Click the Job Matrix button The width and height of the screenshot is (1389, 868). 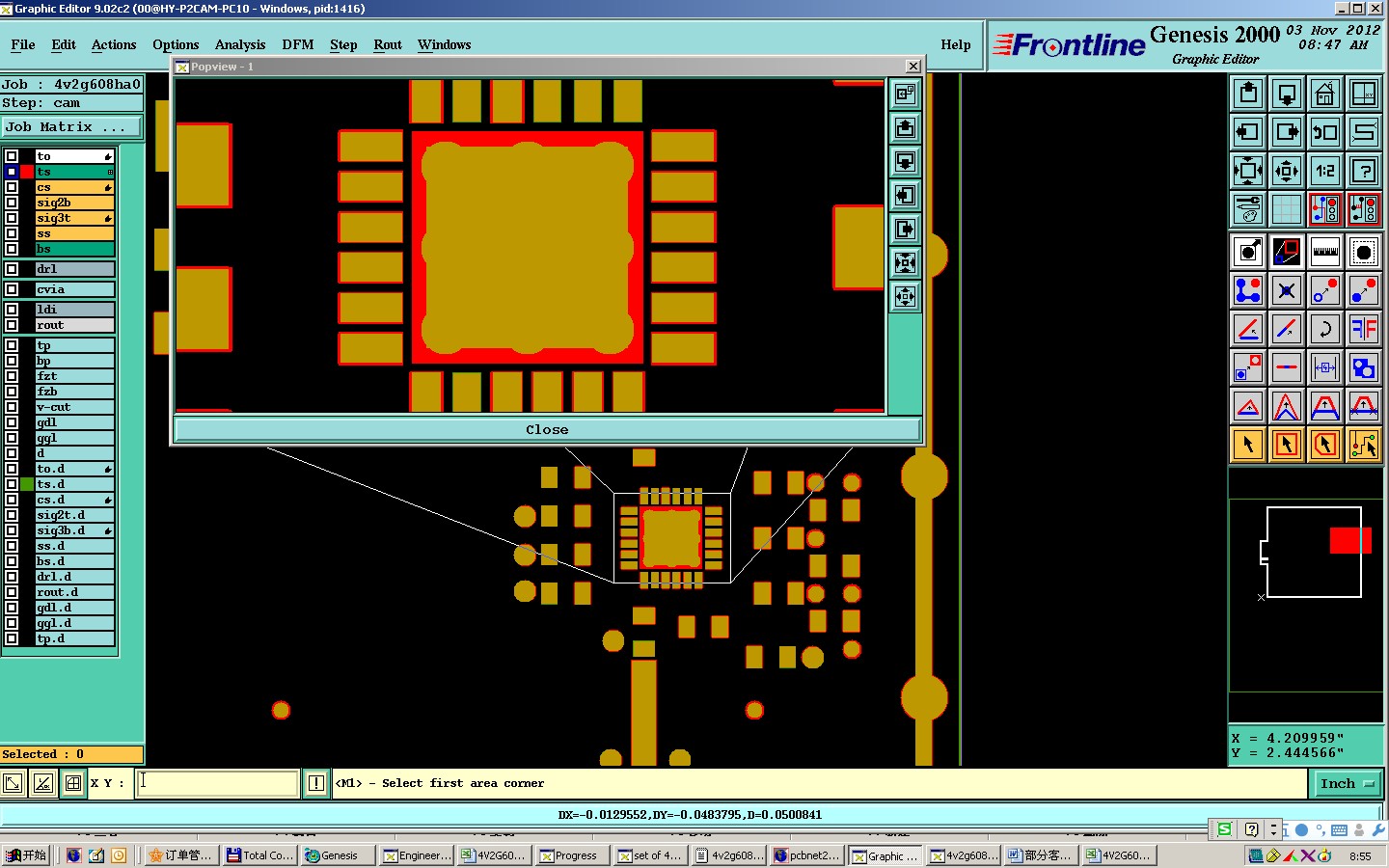71,126
